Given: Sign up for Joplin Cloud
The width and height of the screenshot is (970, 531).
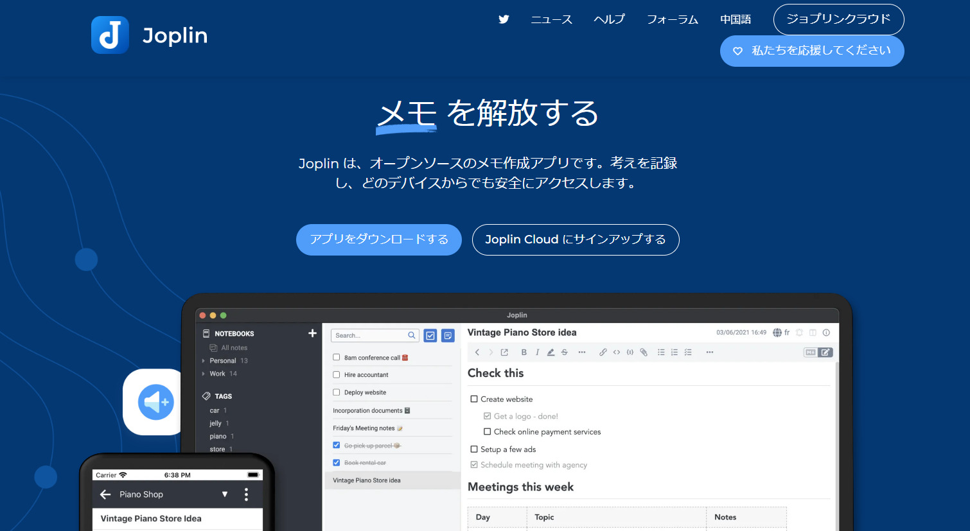Looking at the screenshot, I should point(575,239).
